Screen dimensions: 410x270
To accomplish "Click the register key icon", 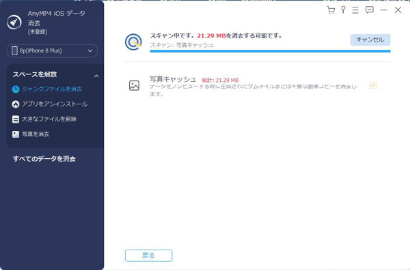I will (343, 10).
